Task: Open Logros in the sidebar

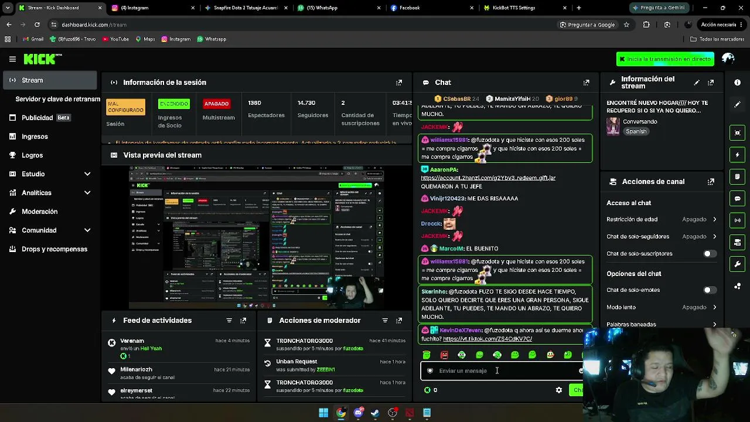Action: (x=50, y=155)
